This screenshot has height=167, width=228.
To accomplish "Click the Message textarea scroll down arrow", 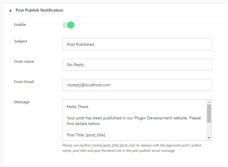I will 209,138.
